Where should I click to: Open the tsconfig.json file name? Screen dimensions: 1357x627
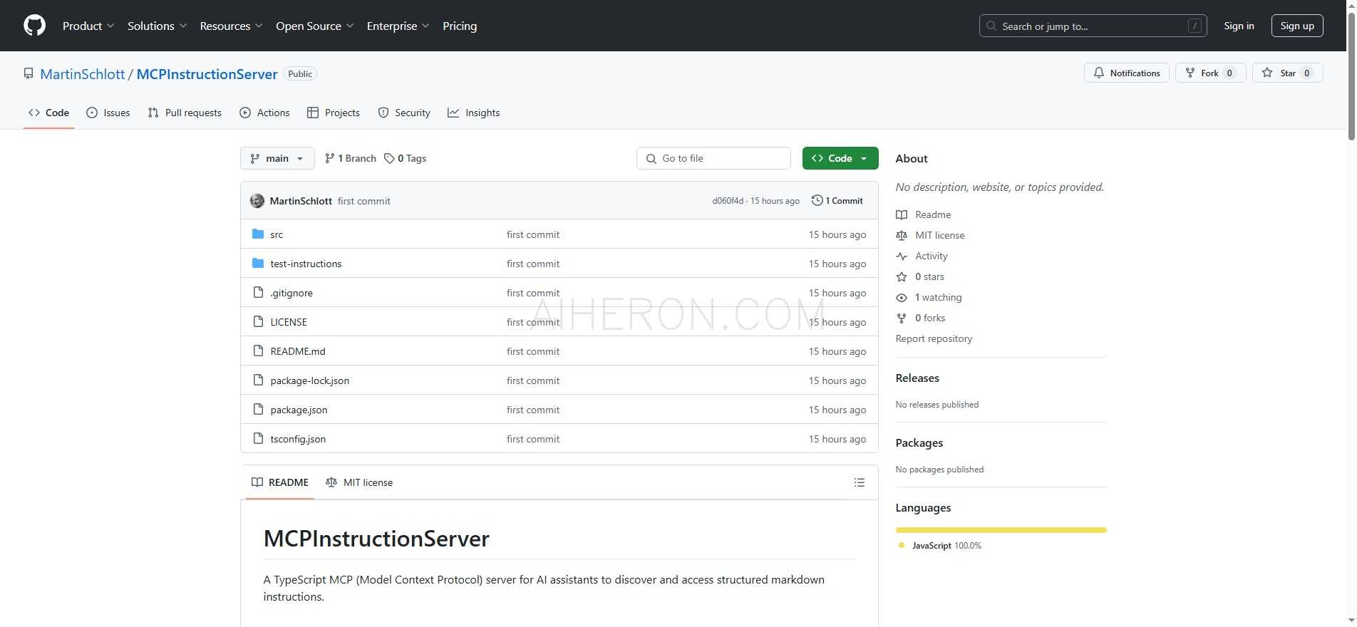[x=298, y=439]
